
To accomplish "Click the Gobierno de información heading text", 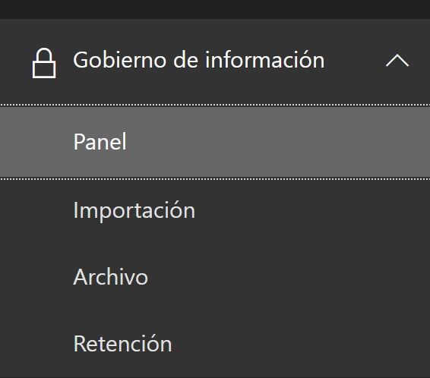I will pyautogui.click(x=199, y=60).
